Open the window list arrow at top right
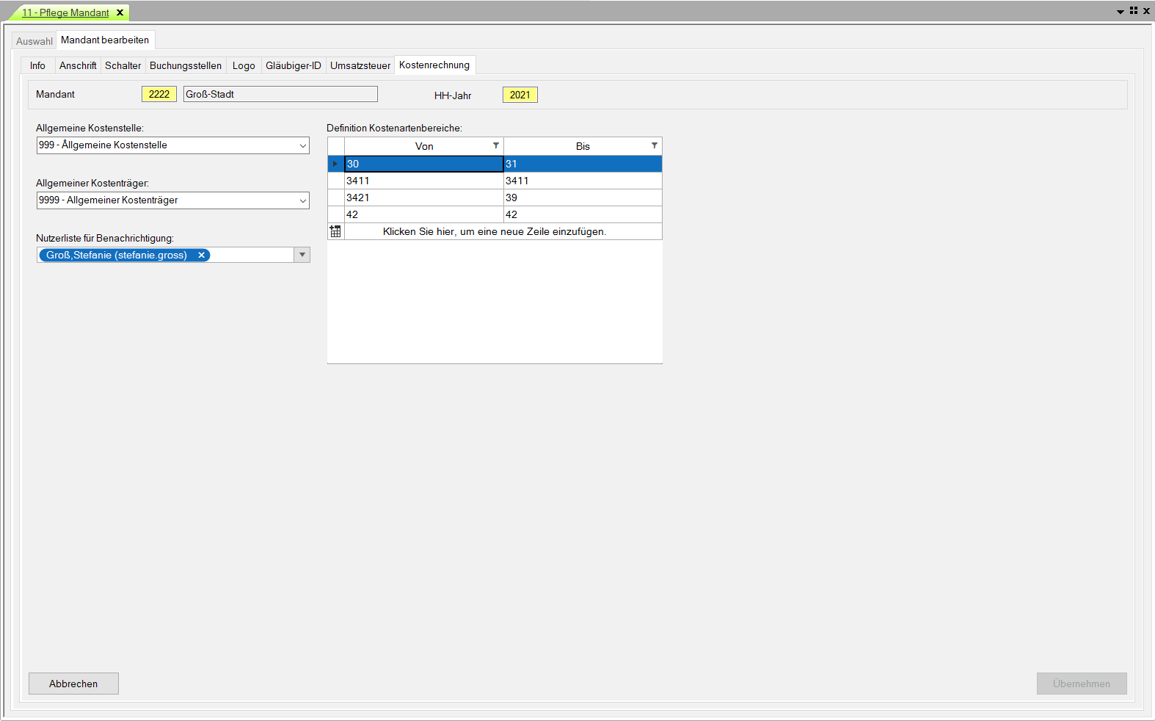The width and height of the screenshot is (1155, 721). tap(1121, 12)
